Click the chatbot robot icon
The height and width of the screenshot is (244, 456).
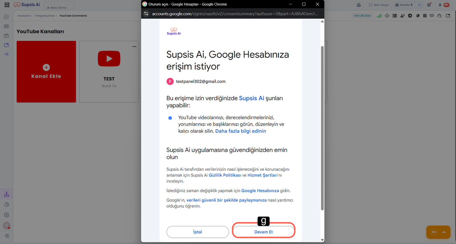[387, 16]
